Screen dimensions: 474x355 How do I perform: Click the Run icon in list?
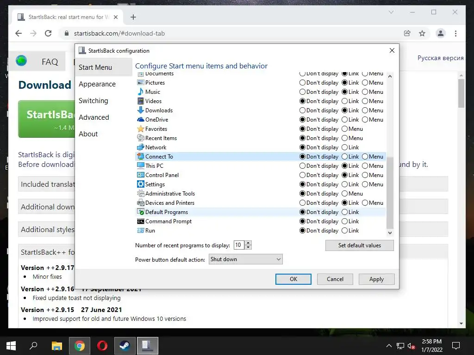click(141, 230)
